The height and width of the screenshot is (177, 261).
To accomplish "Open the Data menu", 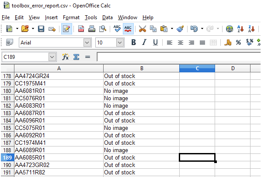I will tap(108, 17).
